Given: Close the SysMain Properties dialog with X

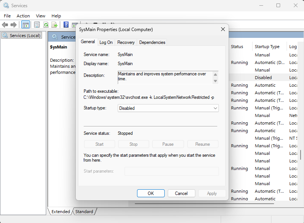Looking at the screenshot, I should coord(223,29).
